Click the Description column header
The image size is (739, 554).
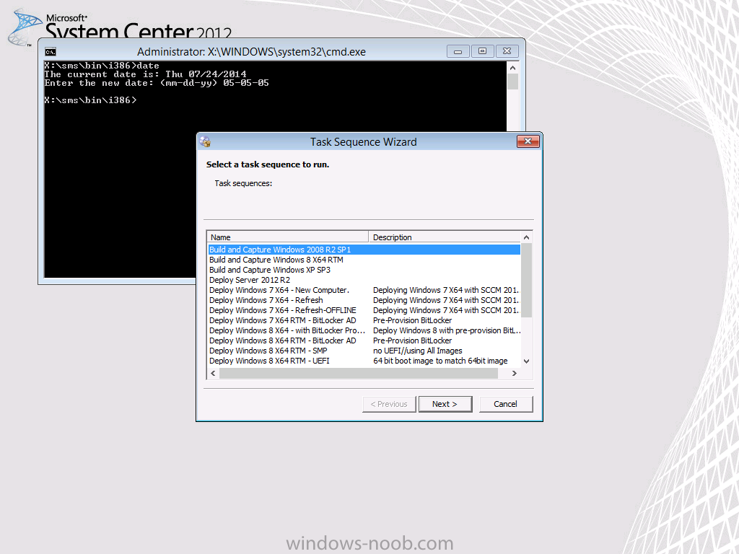(x=445, y=237)
